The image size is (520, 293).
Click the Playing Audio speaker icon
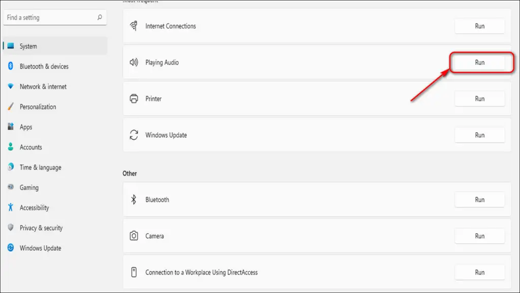pos(135,62)
